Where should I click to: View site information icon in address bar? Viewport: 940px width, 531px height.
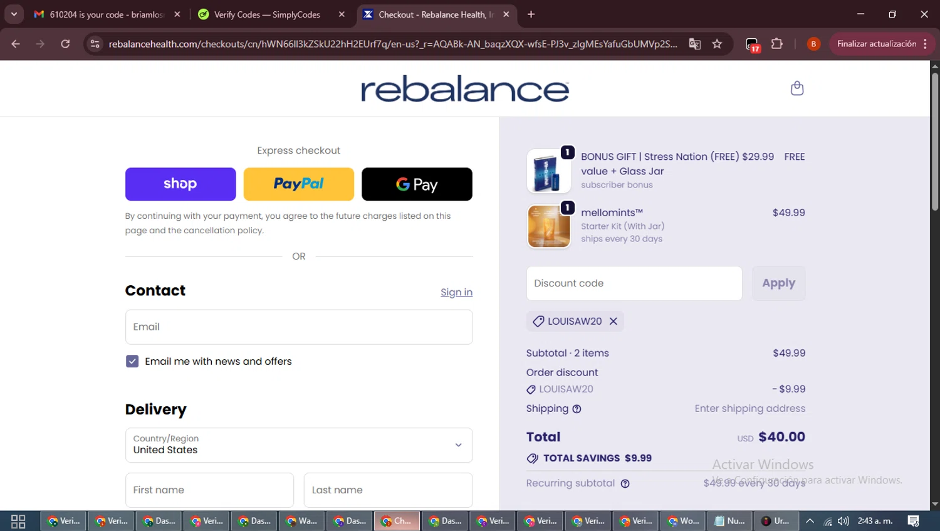coord(95,44)
